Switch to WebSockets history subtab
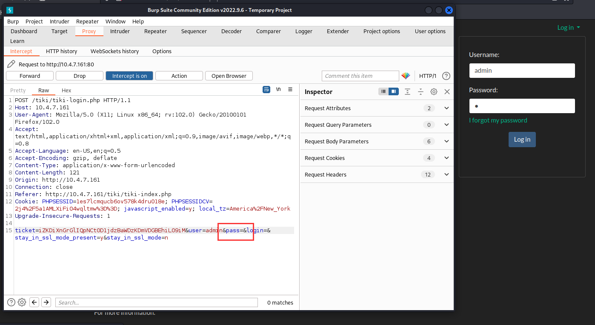 [115, 51]
